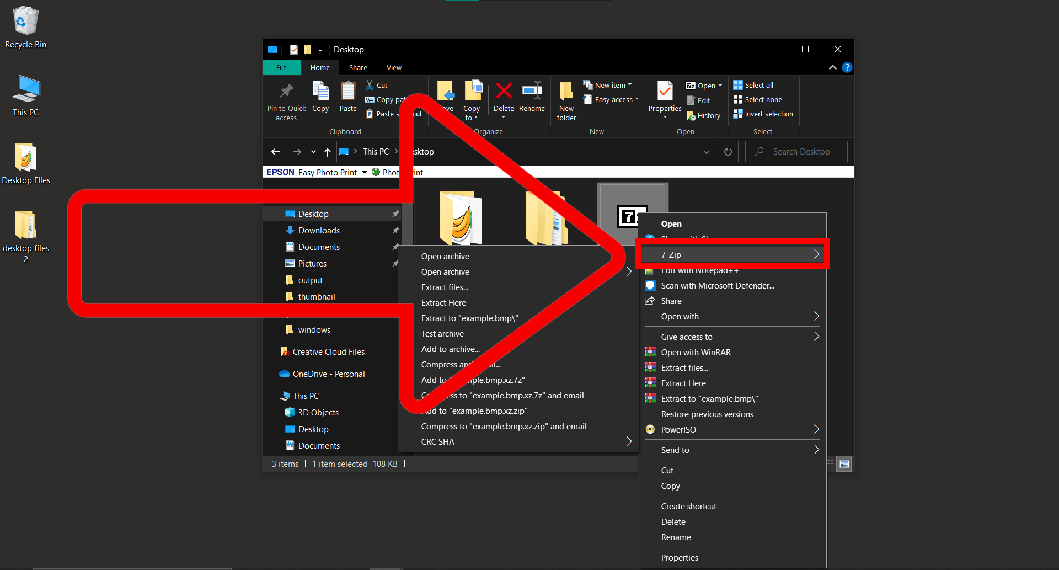Open the address bar dropdown arrow
This screenshot has width=1059, height=570.
click(x=707, y=151)
